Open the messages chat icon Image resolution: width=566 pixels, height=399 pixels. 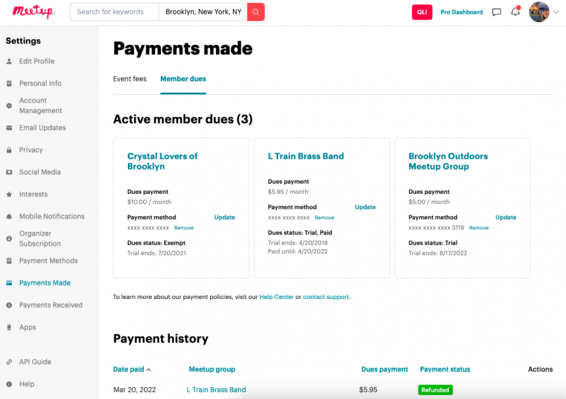(497, 12)
